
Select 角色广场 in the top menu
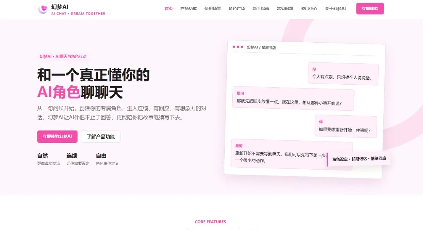pyautogui.click(x=237, y=9)
